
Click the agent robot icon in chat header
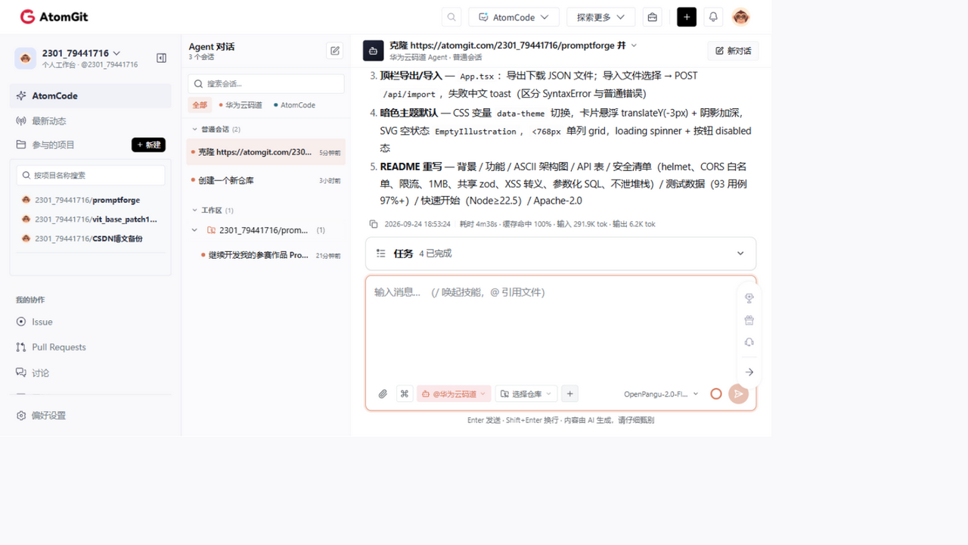pyautogui.click(x=373, y=51)
